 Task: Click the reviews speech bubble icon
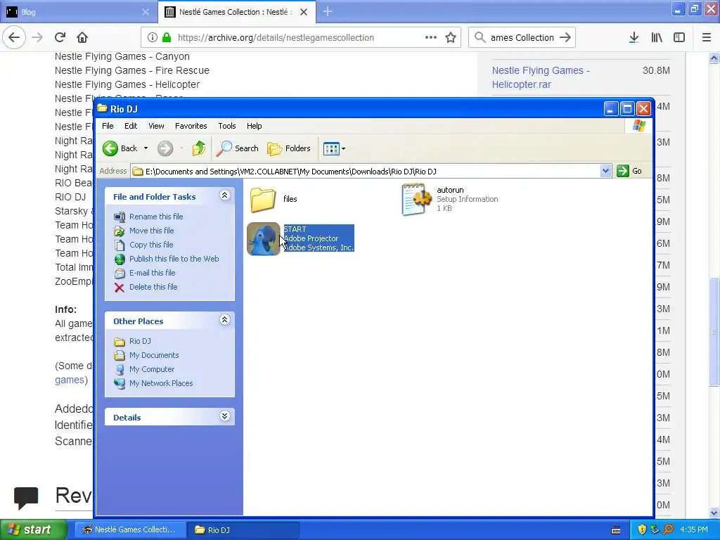26,498
